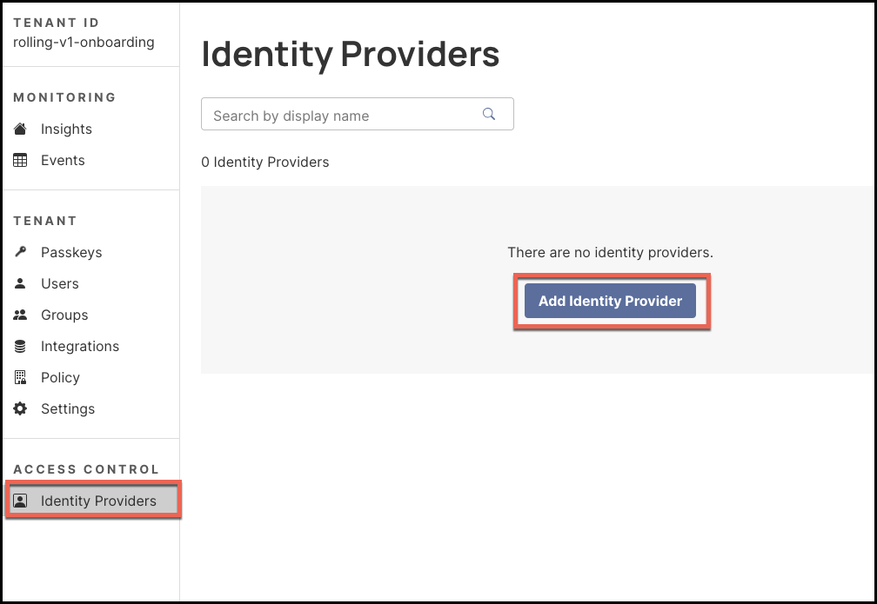Click the Policy building icon
This screenshot has height=604, width=877.
click(x=21, y=377)
